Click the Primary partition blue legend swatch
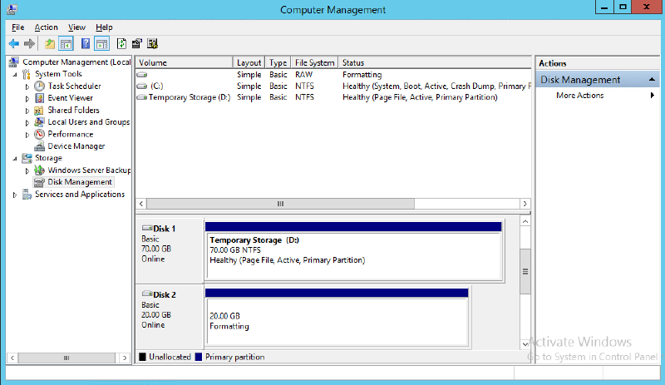665x385 pixels. [199, 357]
